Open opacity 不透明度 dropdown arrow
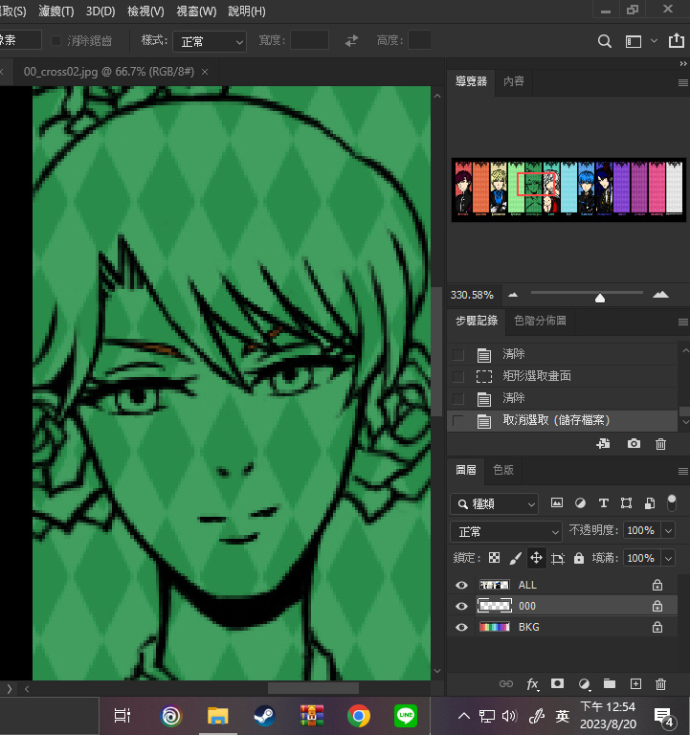Screen dimensions: 690x735 668,530
